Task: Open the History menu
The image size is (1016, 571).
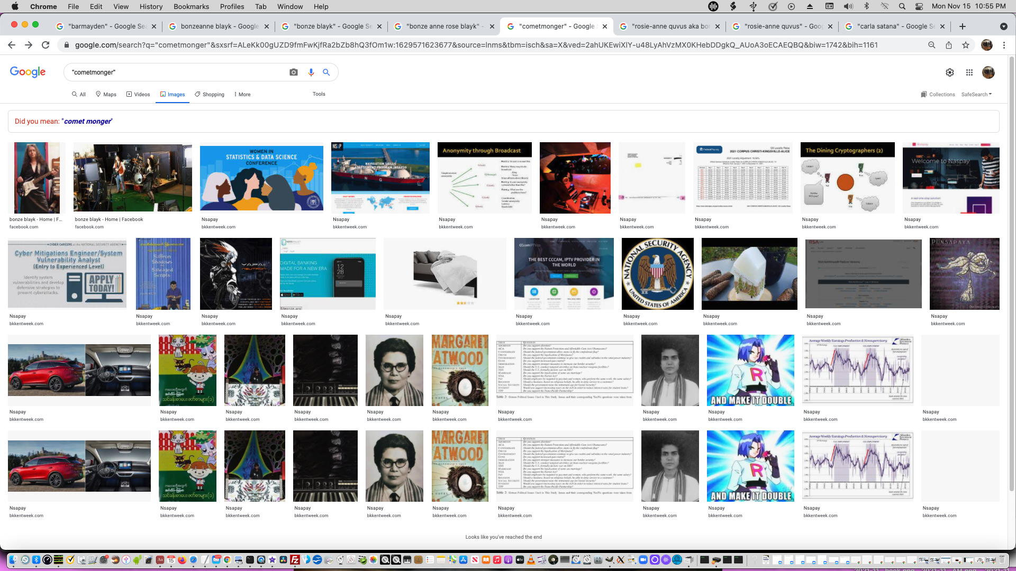Action: (x=151, y=6)
